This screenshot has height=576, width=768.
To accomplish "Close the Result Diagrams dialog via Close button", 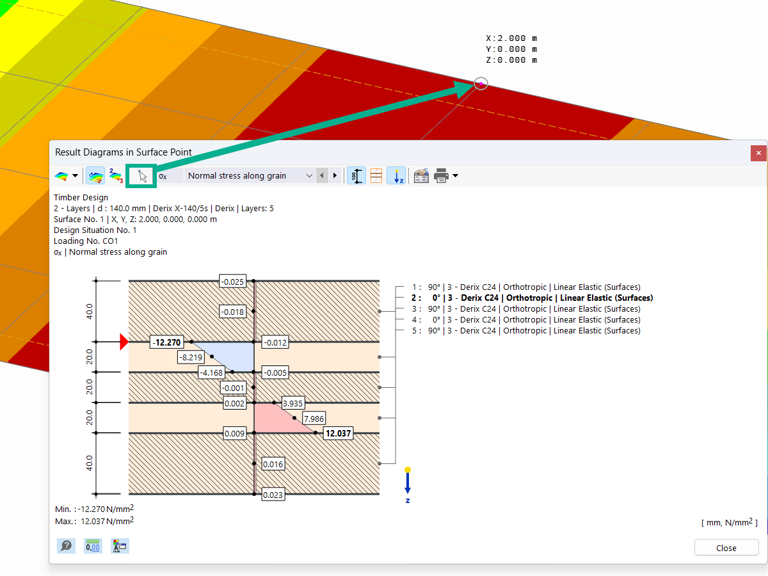I will click(x=726, y=547).
